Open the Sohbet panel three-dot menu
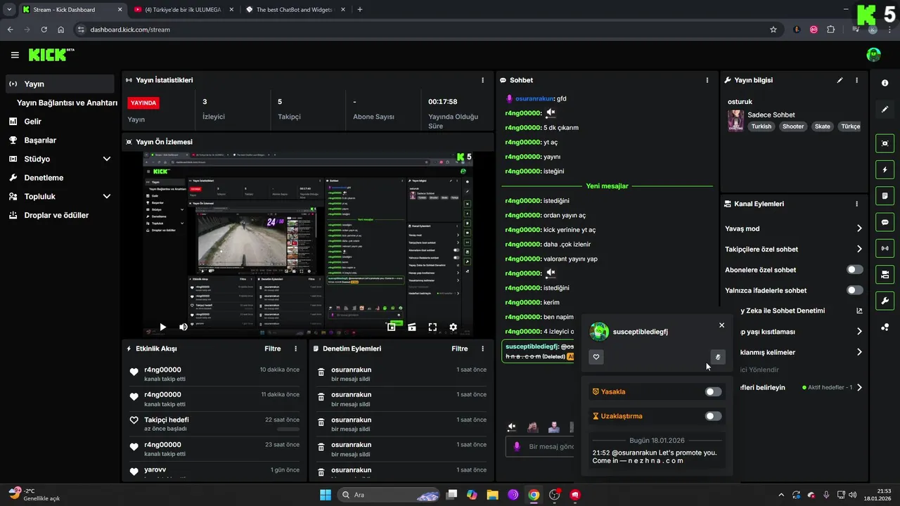 point(707,80)
